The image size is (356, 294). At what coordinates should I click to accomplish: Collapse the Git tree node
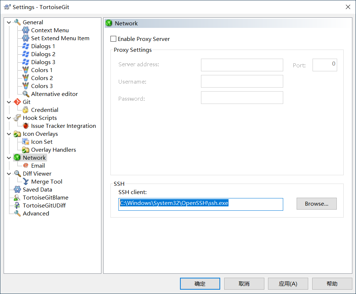click(9, 102)
